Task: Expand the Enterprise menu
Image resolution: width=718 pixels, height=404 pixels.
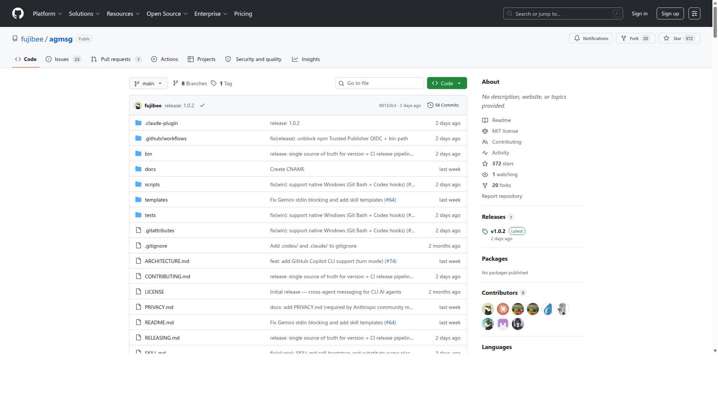Action: click(211, 13)
